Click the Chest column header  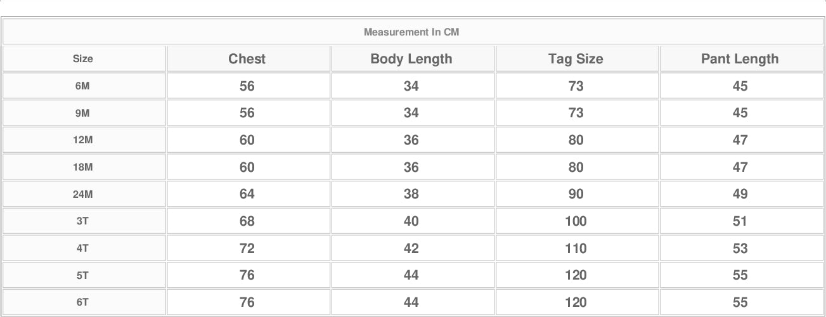(x=247, y=59)
